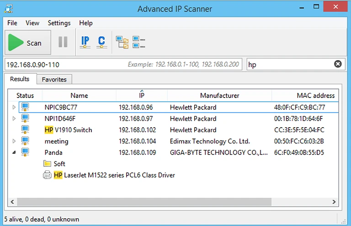Click Edimax Technology Co. Ltd. manufacturer cell

(210, 141)
